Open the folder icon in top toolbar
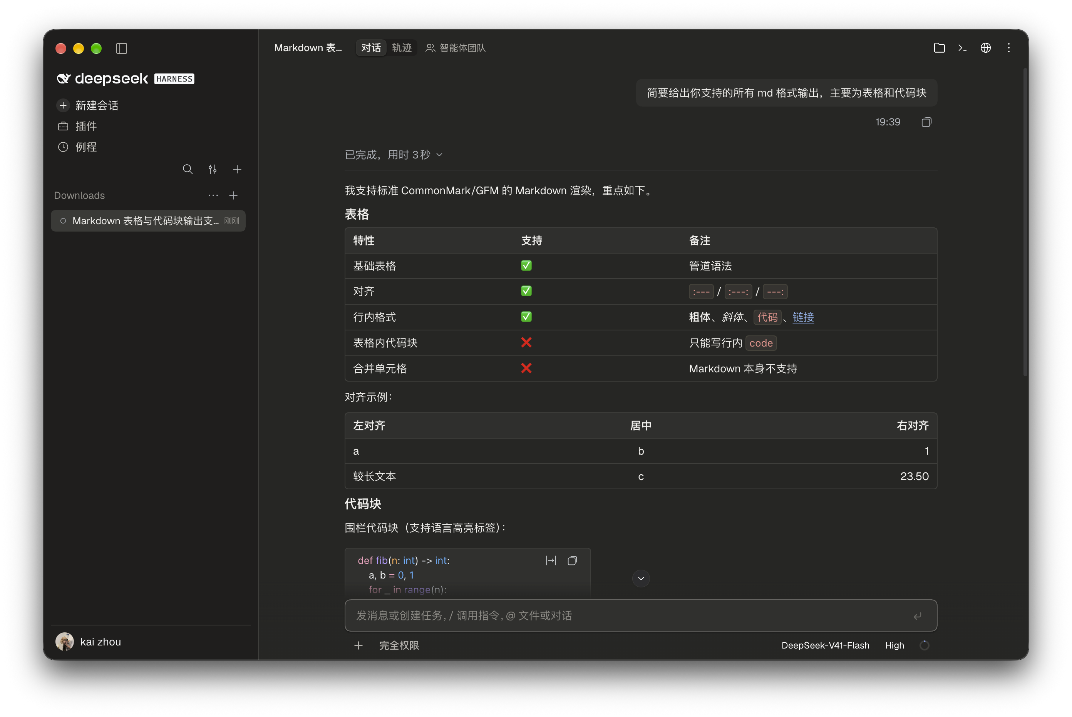The height and width of the screenshot is (717, 1072). click(x=939, y=48)
